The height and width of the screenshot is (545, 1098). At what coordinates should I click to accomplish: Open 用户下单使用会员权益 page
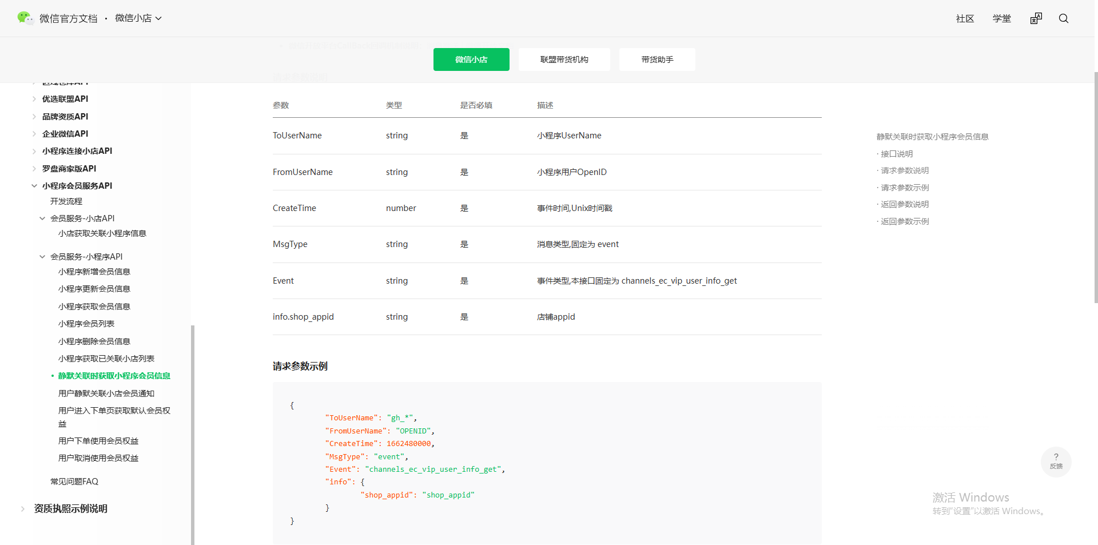click(x=98, y=441)
